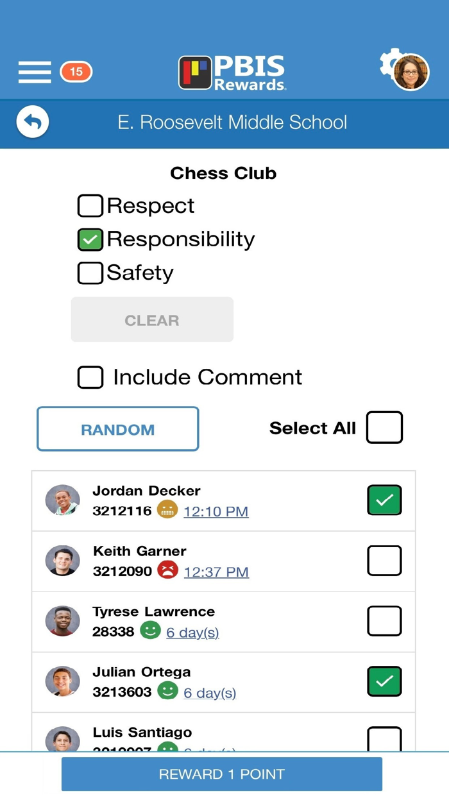Open Jordan Decker's 12:10 PM link

point(216,511)
